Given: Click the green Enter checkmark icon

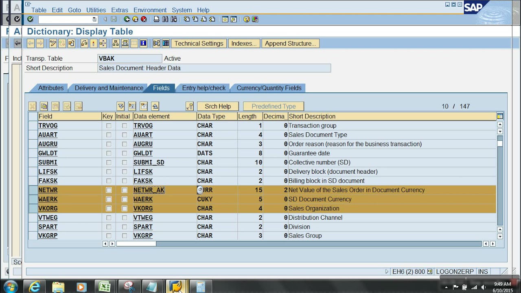Looking at the screenshot, I should [x=31, y=19].
